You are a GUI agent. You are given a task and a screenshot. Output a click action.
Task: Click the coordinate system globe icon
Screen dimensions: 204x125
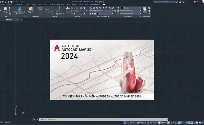(x=138, y=123)
